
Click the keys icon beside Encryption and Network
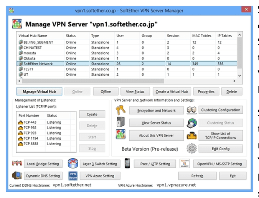(121, 110)
